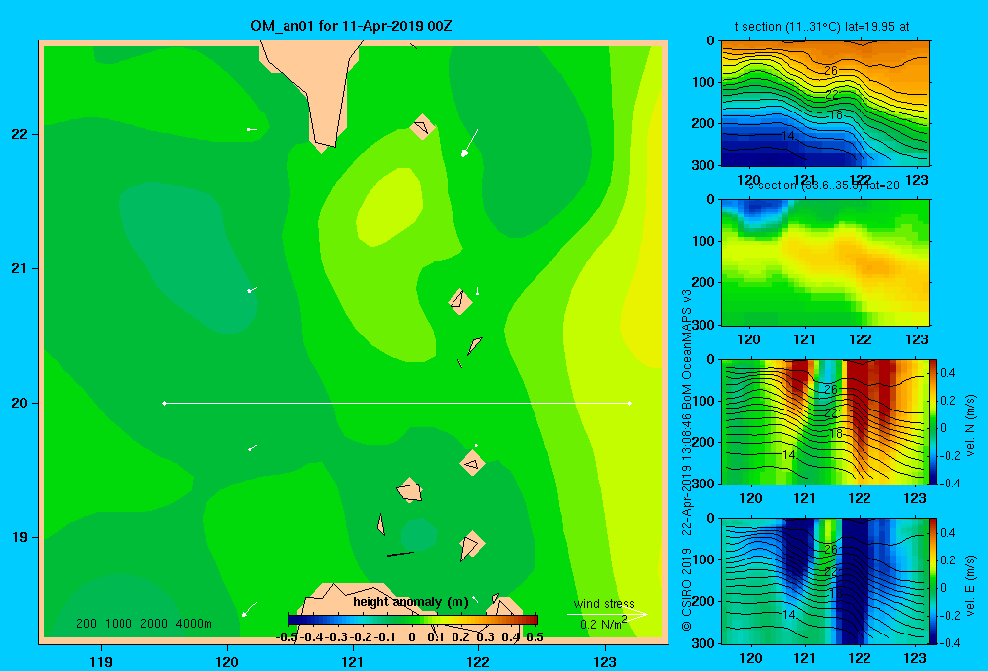
Task: Click depth tick 300 on the temperature section
Action: click(702, 165)
